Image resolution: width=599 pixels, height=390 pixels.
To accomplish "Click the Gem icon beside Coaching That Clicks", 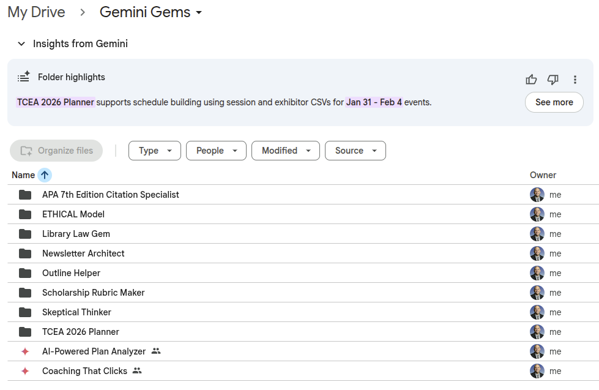I will tap(25, 371).
